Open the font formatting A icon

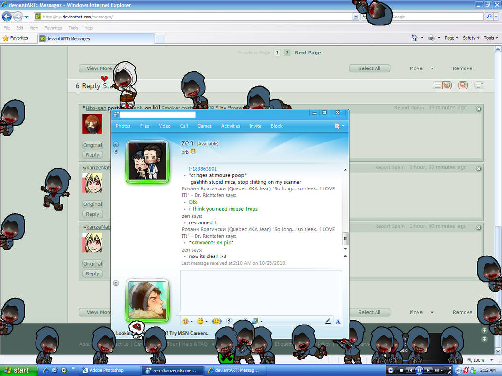tap(338, 322)
